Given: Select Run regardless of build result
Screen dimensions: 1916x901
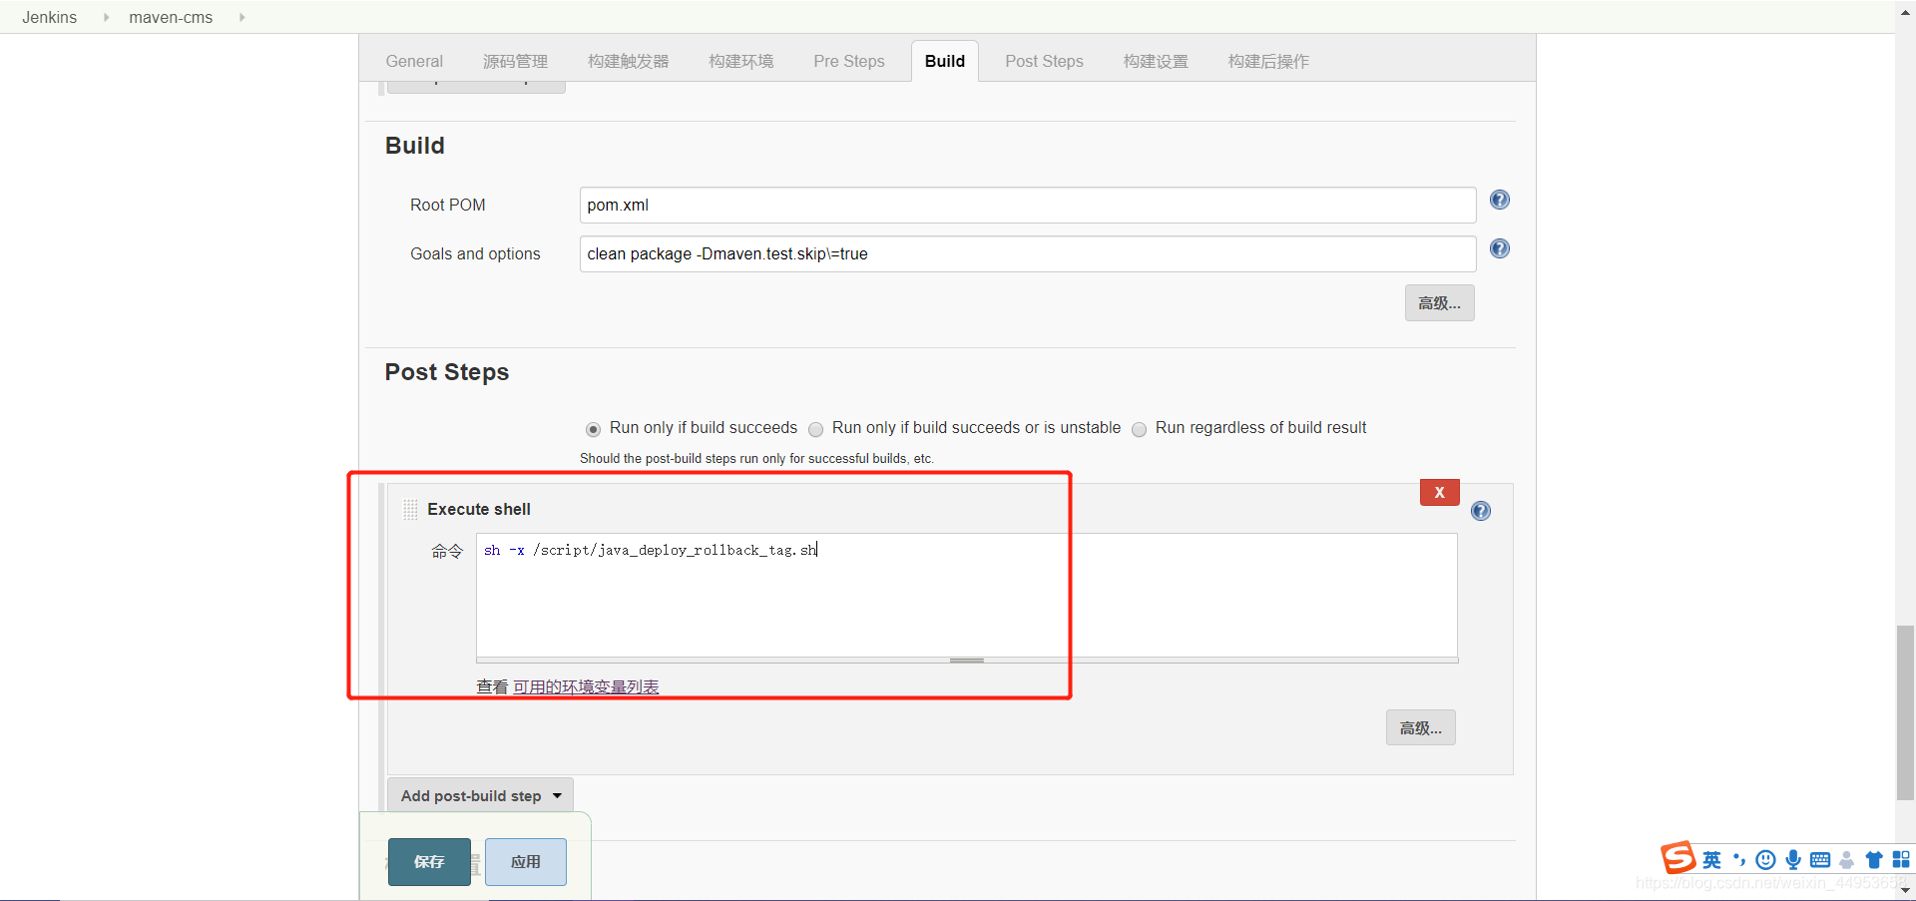Looking at the screenshot, I should (x=1139, y=429).
